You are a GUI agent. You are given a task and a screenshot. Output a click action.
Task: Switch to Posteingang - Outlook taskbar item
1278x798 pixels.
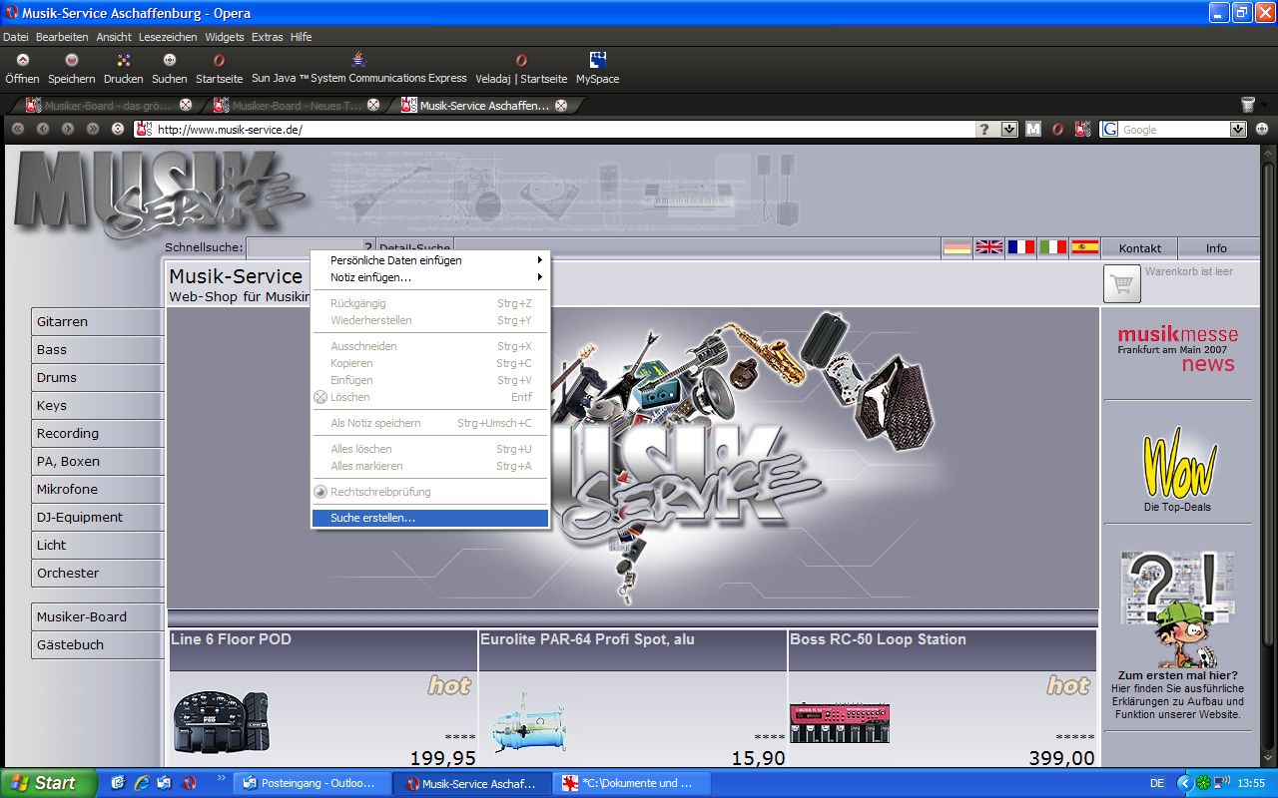pos(312,783)
